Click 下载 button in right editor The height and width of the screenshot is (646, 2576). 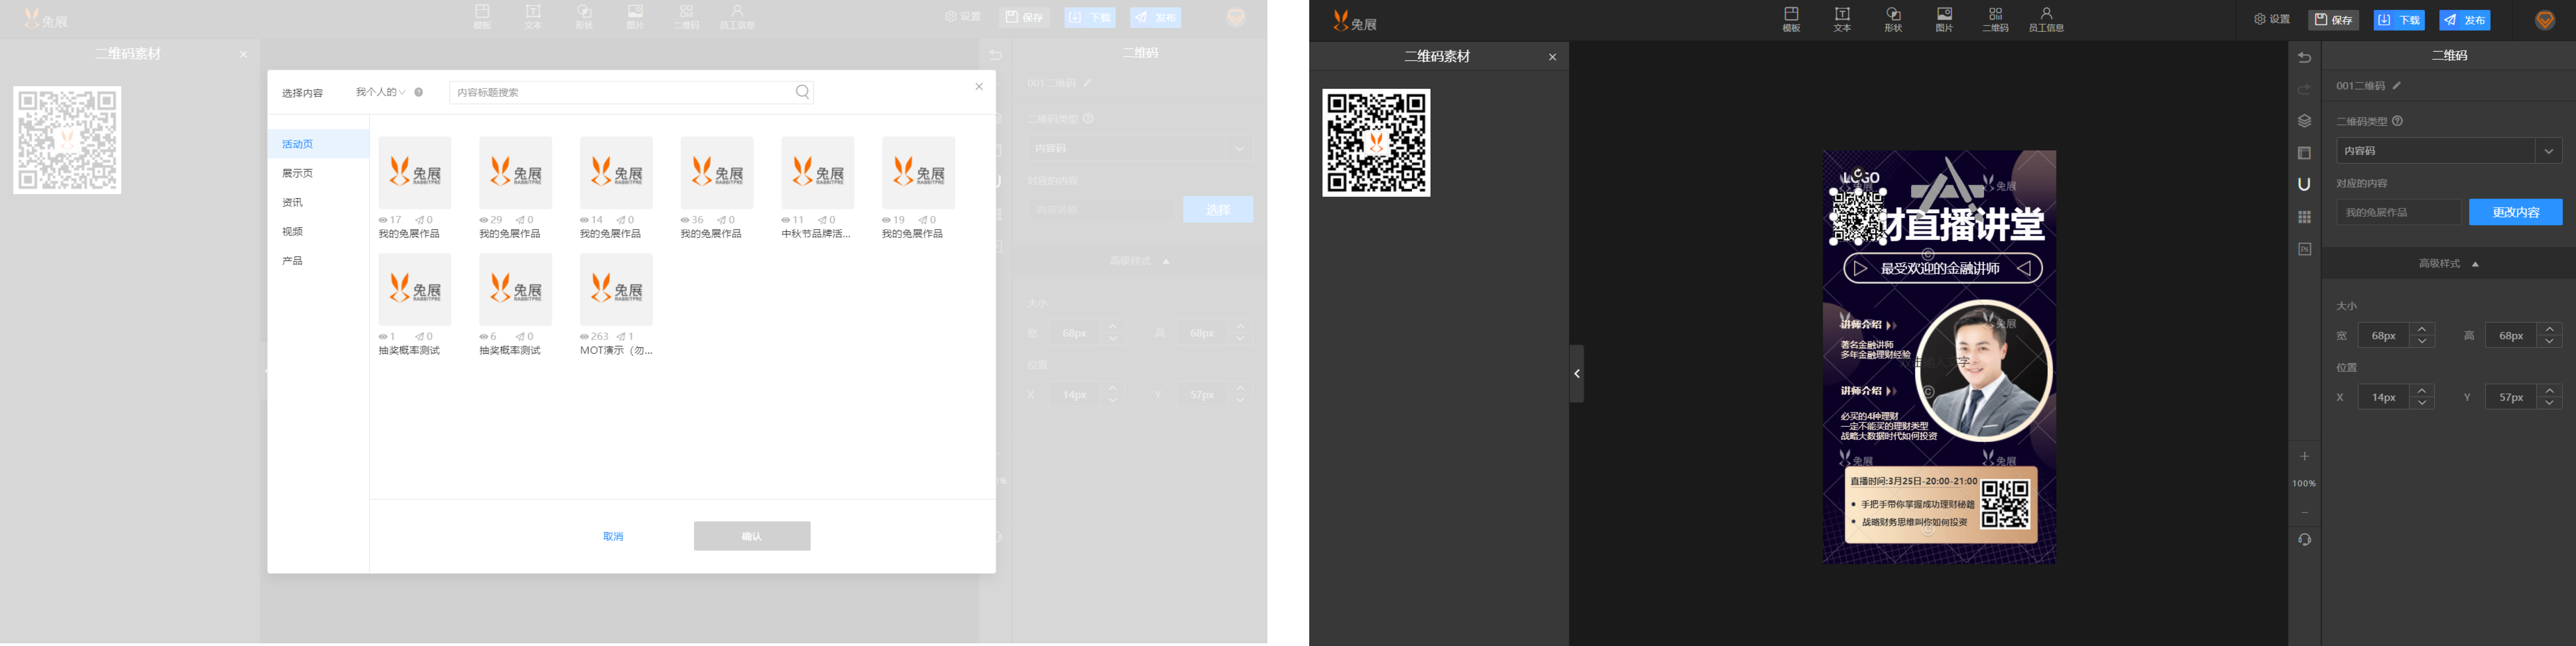(x=2399, y=20)
